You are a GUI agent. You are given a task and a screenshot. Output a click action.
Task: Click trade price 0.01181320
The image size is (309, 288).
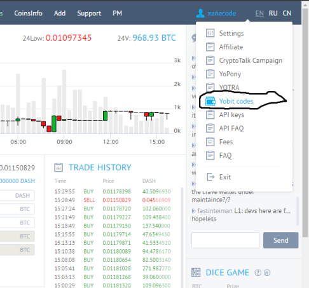tap(116, 285)
